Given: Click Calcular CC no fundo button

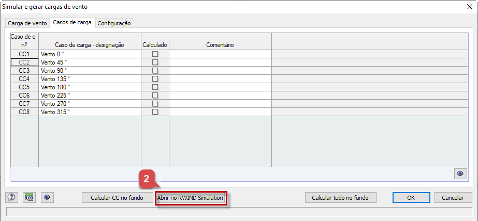Looking at the screenshot, I should point(117,198).
